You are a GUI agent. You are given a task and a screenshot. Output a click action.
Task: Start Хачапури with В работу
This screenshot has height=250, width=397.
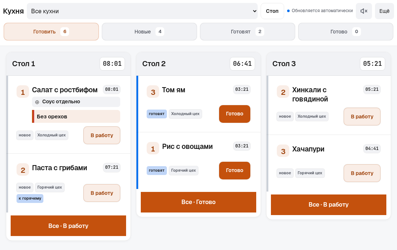(x=362, y=173)
